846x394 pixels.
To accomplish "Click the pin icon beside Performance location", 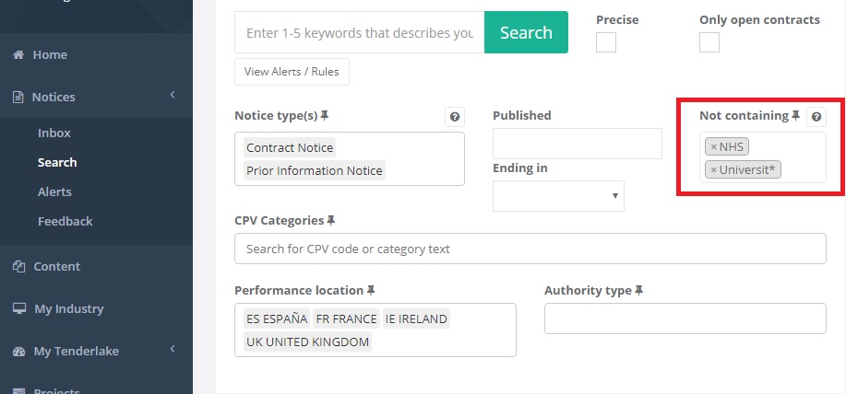I will pyautogui.click(x=371, y=290).
